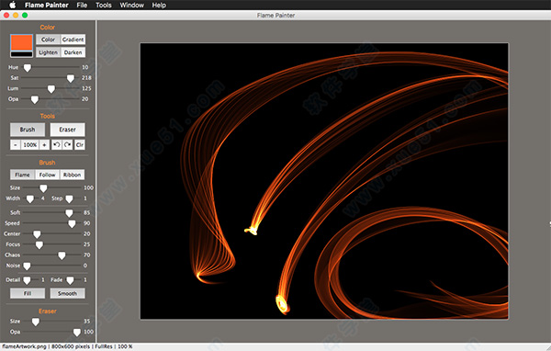Click the Sat slider handle

[x=71, y=78]
